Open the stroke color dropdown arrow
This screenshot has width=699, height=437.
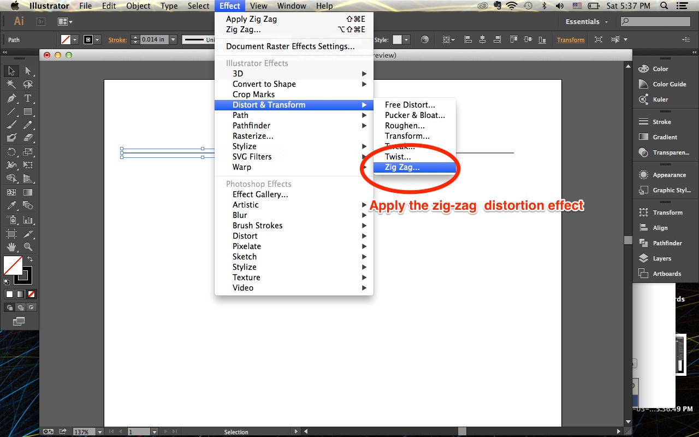point(98,40)
